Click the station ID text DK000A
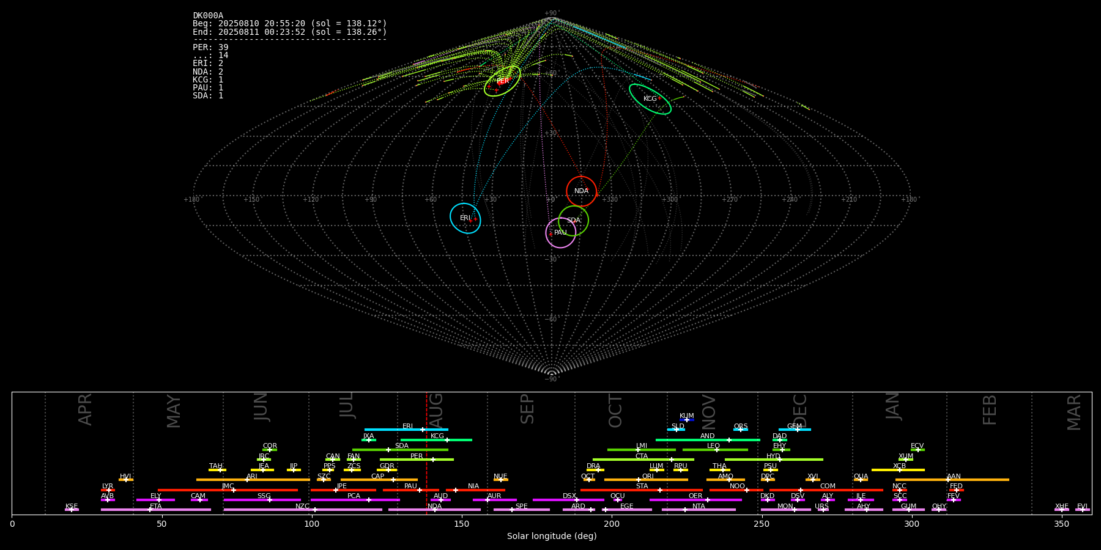The image size is (1101, 550). click(208, 16)
